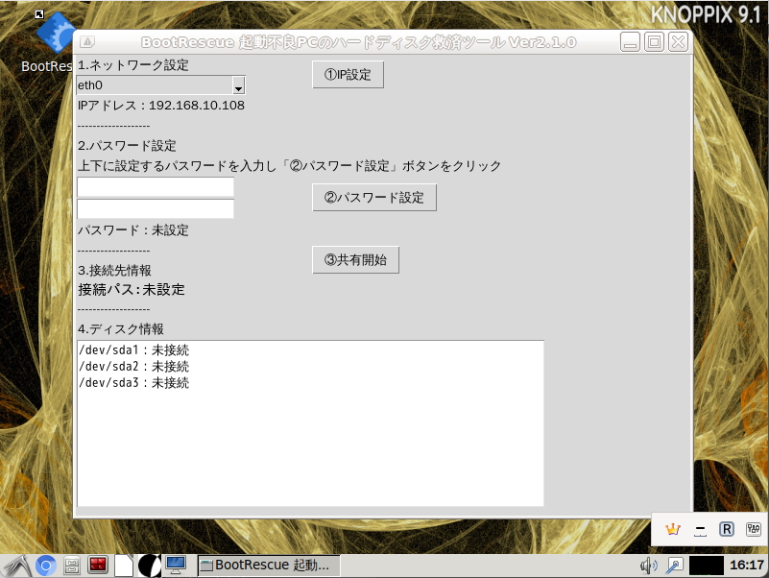Screen dimensions: 769x578
Task: Select the /dev/sda2 : 未接続 line
Action: (x=133, y=367)
